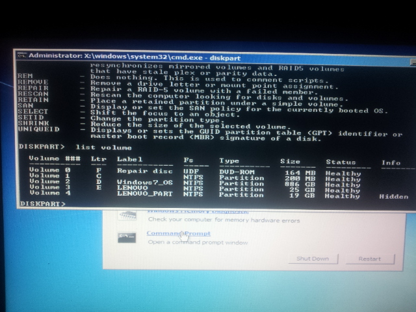Viewport: 416px width, 312px height.
Task: Click the Status column header
Action: pyautogui.click(x=341, y=162)
